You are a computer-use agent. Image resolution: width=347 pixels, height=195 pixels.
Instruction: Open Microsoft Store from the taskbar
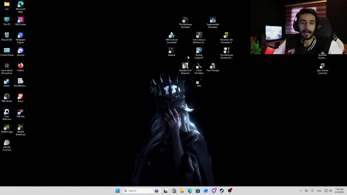pyautogui.click(x=198, y=191)
